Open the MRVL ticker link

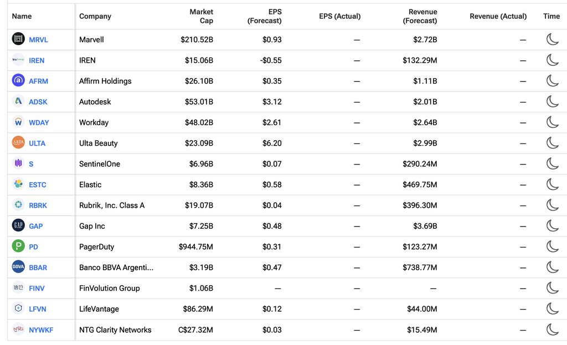tap(38, 40)
